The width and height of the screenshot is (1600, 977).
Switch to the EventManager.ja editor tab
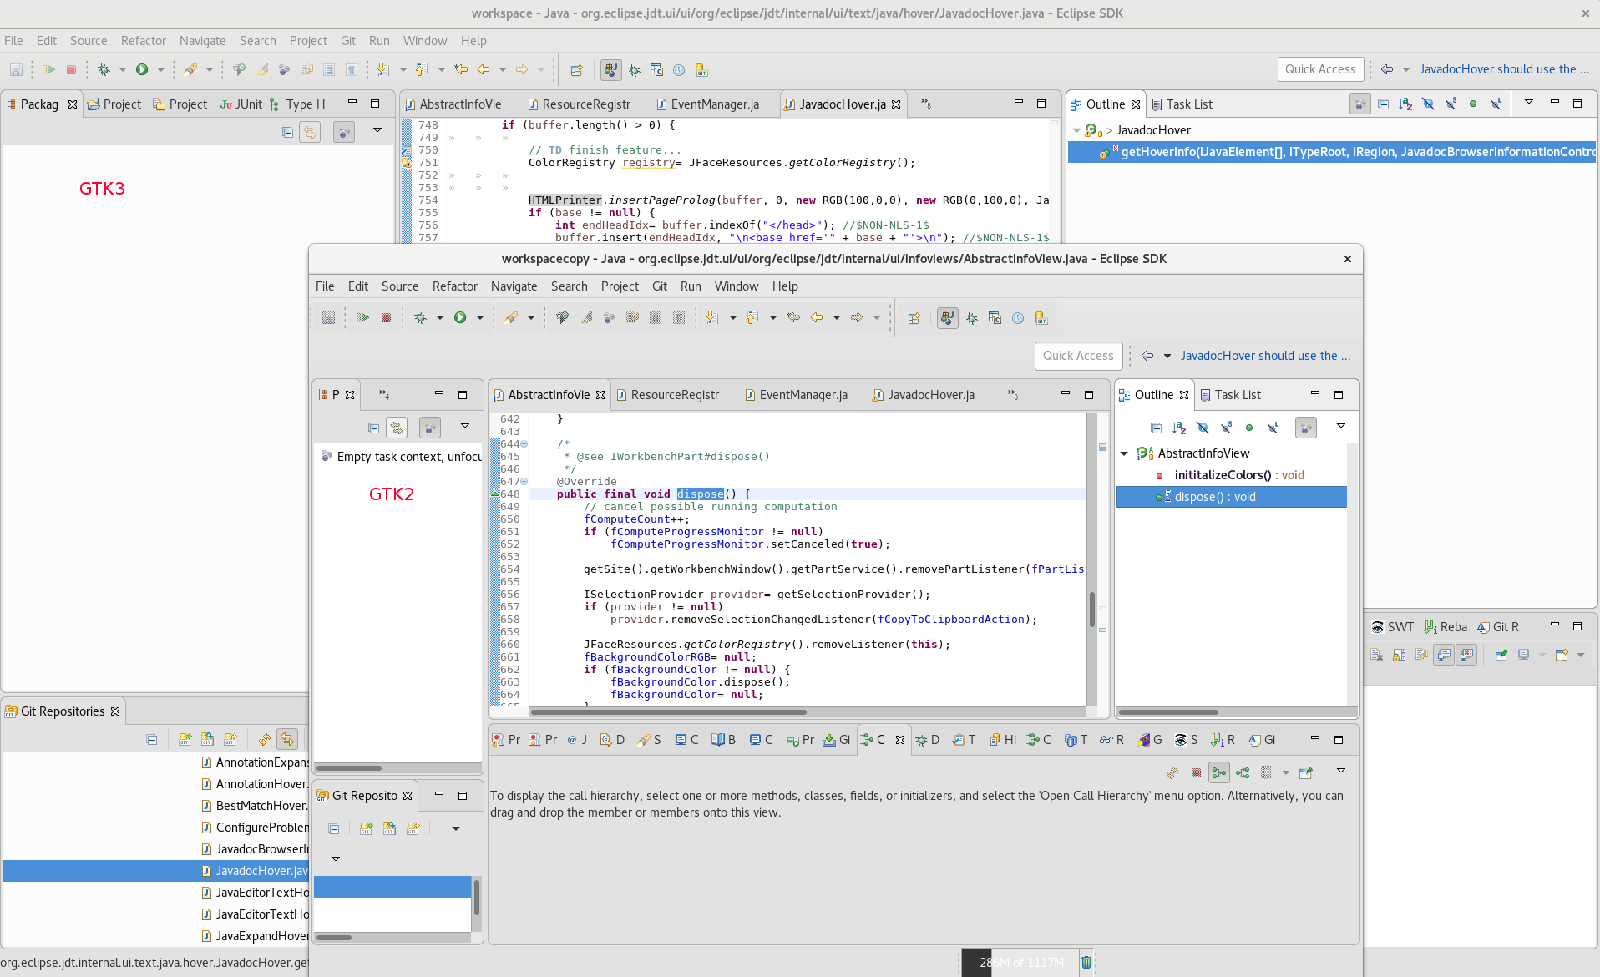point(803,394)
